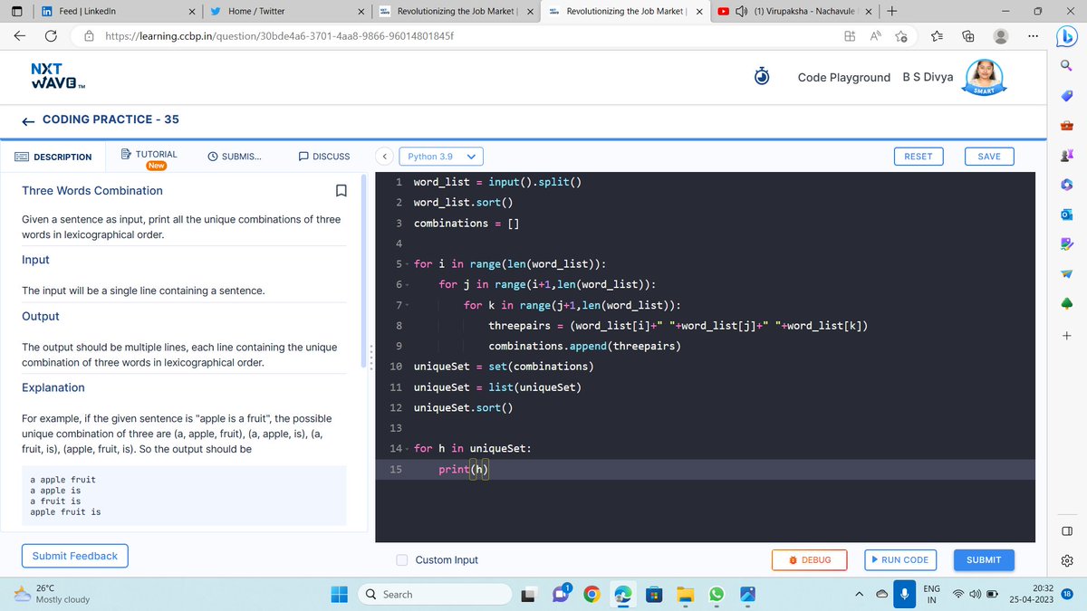The width and height of the screenshot is (1087, 611).
Task: Switch to the Description tab
Action: point(53,158)
